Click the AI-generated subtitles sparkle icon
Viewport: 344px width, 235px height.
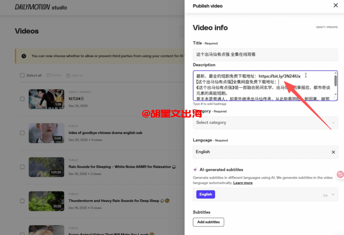click(195, 170)
